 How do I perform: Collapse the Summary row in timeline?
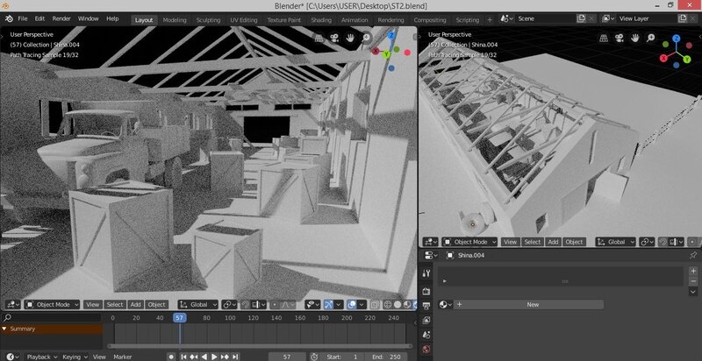tap(4, 329)
